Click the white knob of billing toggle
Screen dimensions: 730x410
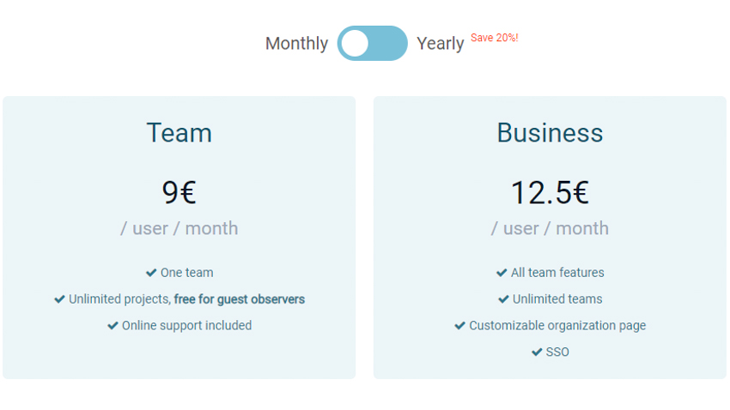(355, 43)
